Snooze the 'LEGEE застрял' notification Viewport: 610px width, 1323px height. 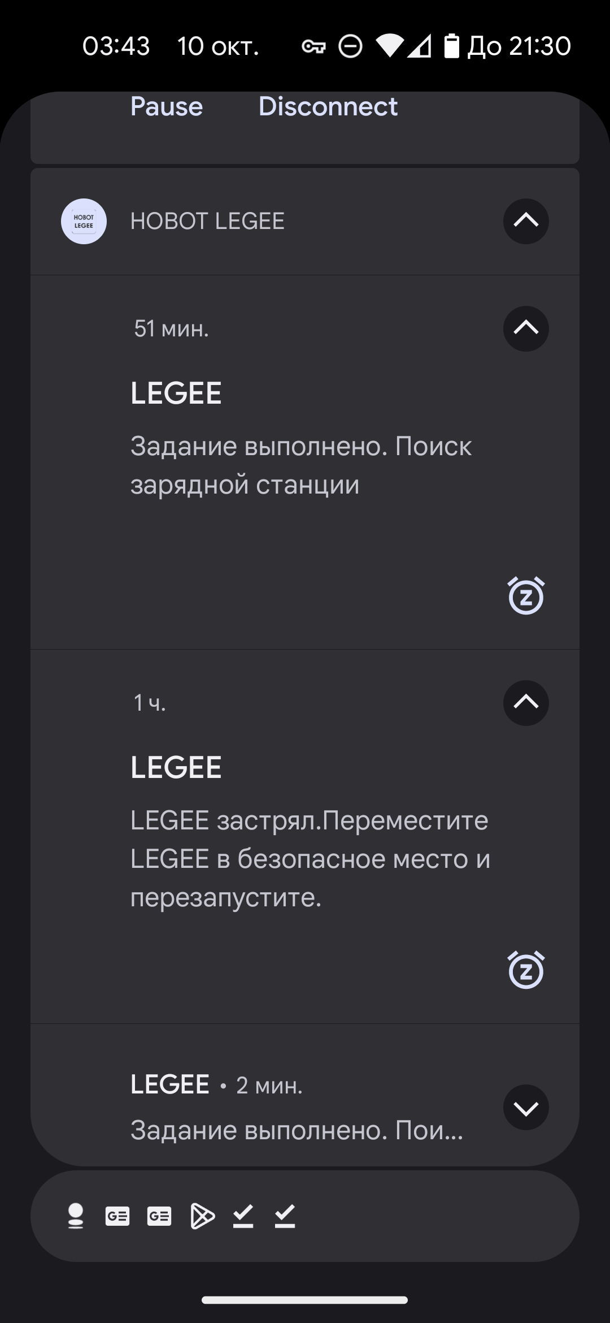(526, 970)
